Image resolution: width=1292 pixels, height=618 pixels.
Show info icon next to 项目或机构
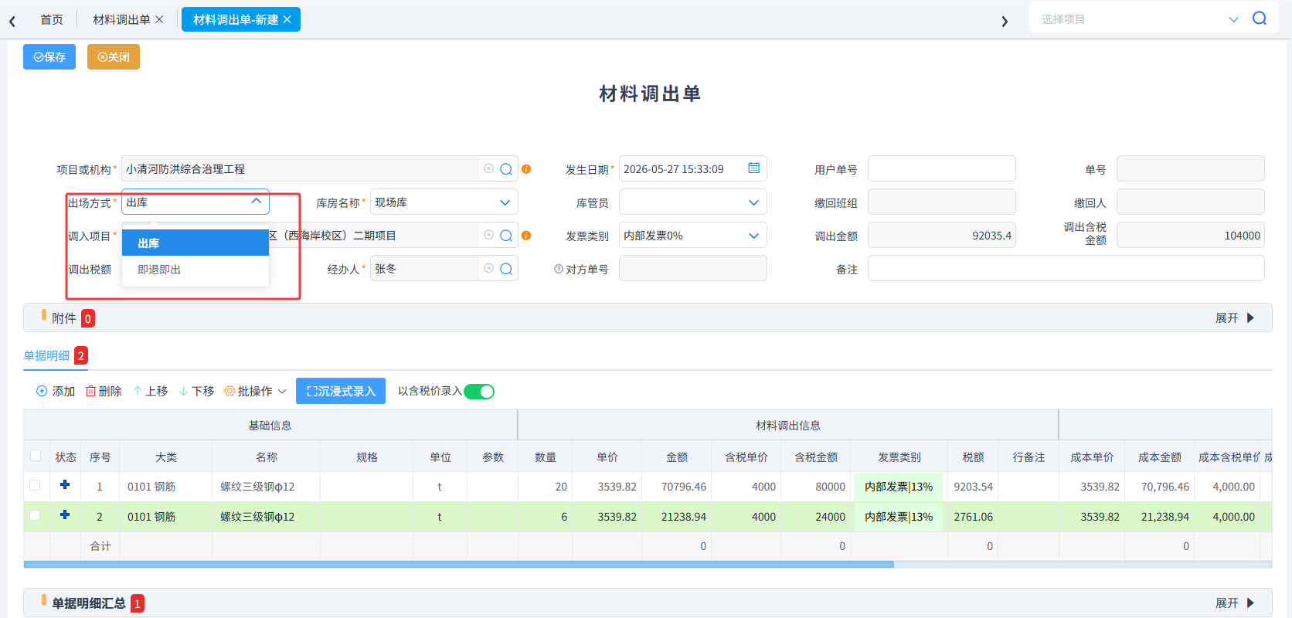click(x=526, y=169)
